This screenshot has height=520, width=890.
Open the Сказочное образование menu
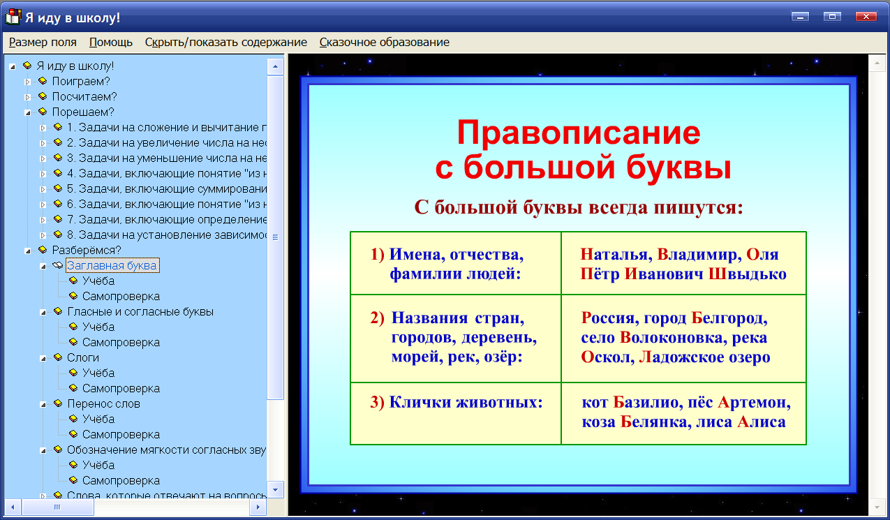384,42
